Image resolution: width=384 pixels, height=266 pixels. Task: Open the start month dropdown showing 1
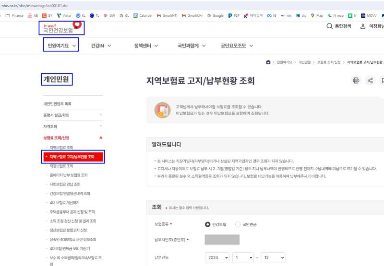pyautogui.click(x=243, y=257)
